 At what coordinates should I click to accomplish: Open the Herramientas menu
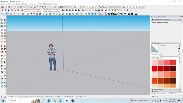(x=32, y=4)
